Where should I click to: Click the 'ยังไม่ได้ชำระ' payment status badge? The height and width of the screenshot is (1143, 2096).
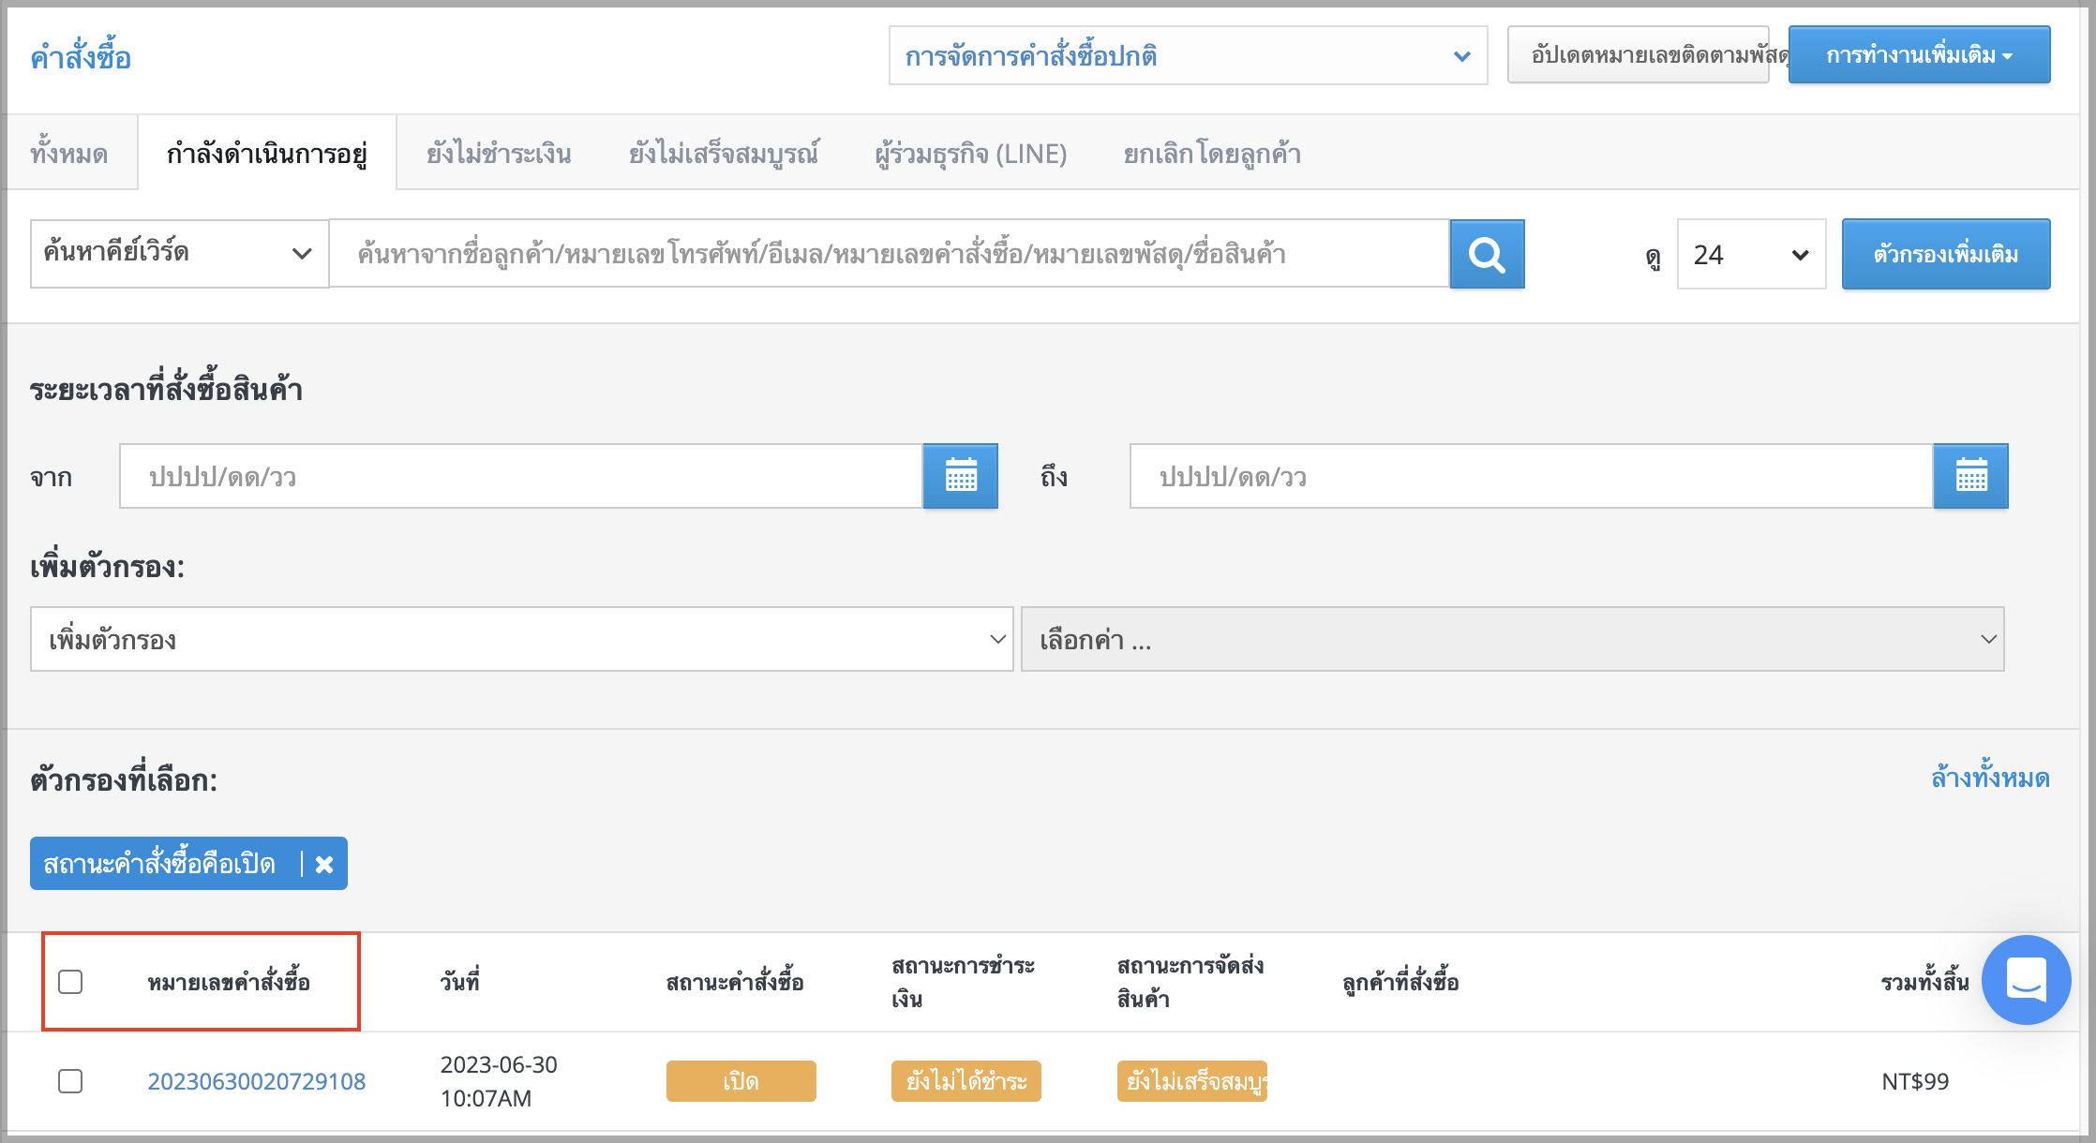(x=966, y=1081)
